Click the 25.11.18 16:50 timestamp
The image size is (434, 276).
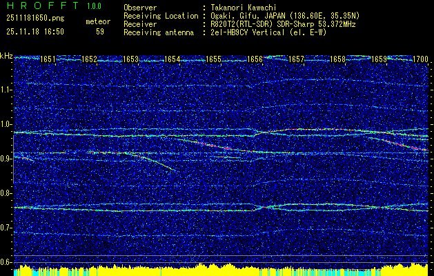point(34,31)
